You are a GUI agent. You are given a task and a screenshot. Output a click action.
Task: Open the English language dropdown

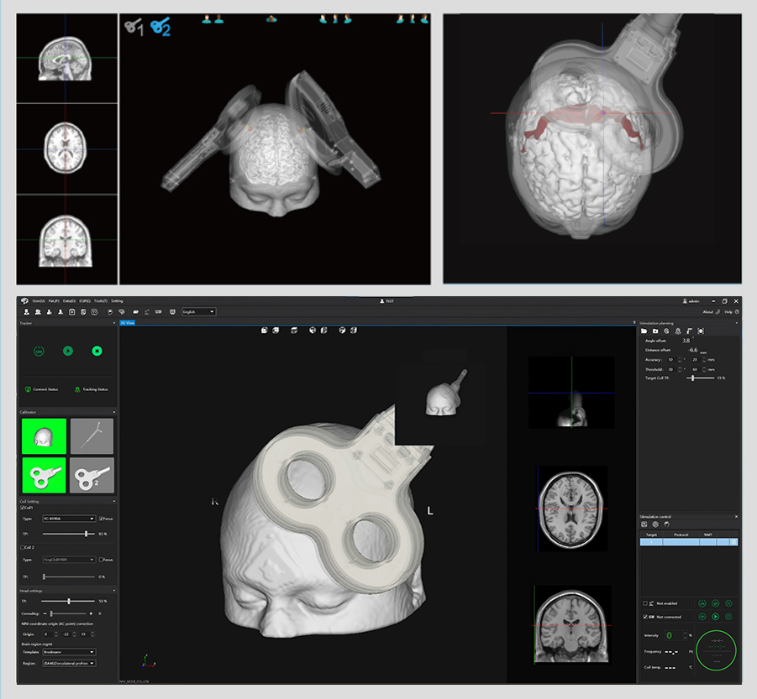point(198,311)
